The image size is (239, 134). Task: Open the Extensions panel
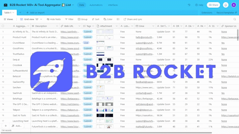[x=207, y=13]
